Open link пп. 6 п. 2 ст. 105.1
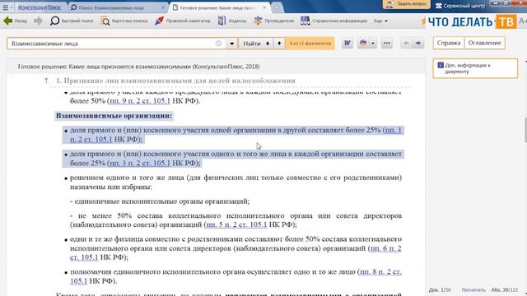 pos(385,248)
